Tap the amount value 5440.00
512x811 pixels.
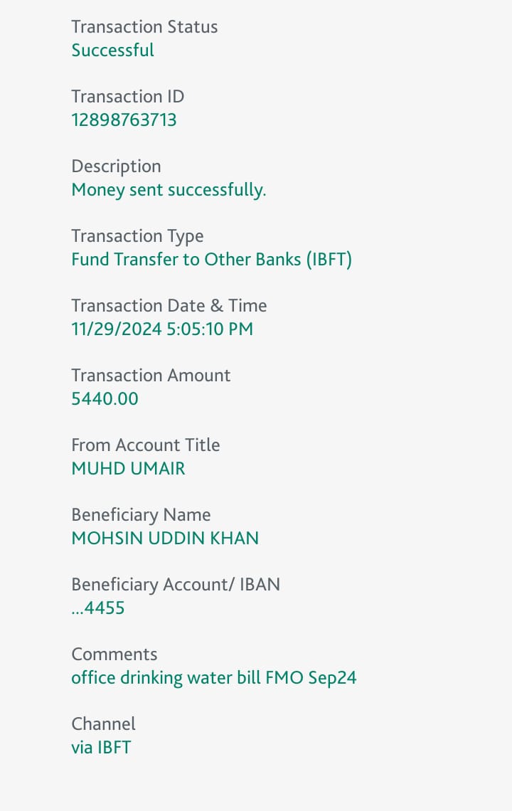(105, 399)
